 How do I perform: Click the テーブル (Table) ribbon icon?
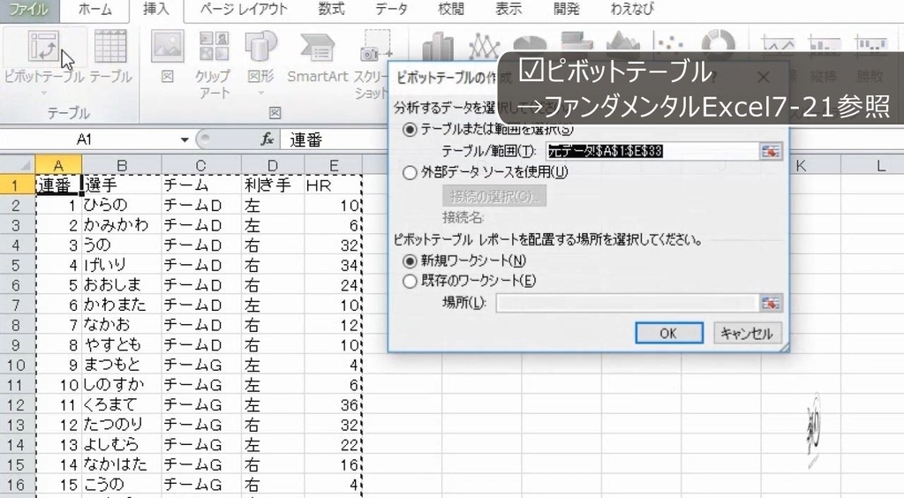click(110, 47)
